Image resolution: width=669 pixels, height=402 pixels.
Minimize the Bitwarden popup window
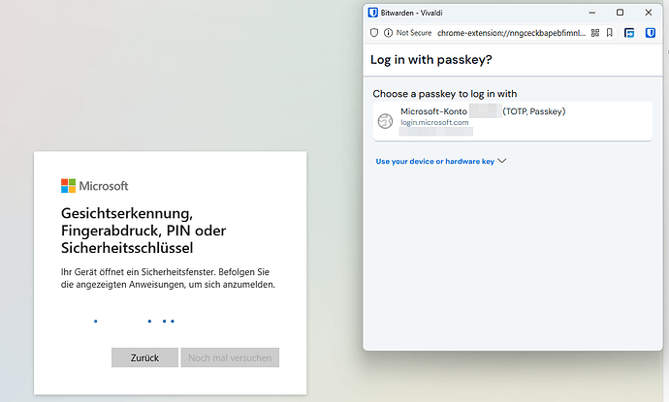pos(591,13)
